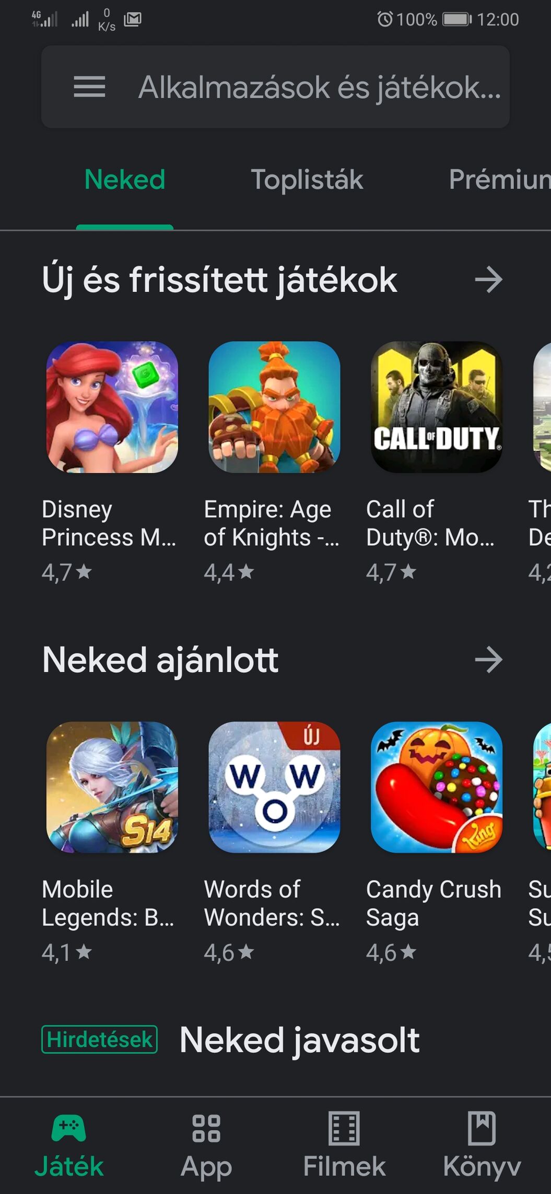Tap the Neked javasolt section heading
This screenshot has height=1194, width=551.
click(x=299, y=1040)
